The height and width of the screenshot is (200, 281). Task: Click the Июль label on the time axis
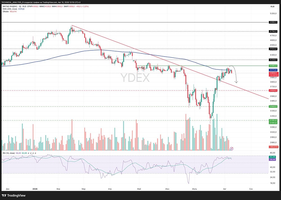point(194,189)
